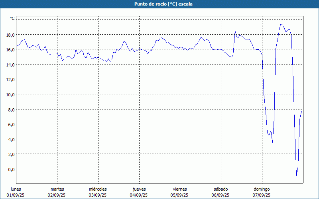
Task: Select the 18,0 y-axis label
Action: 10,35
